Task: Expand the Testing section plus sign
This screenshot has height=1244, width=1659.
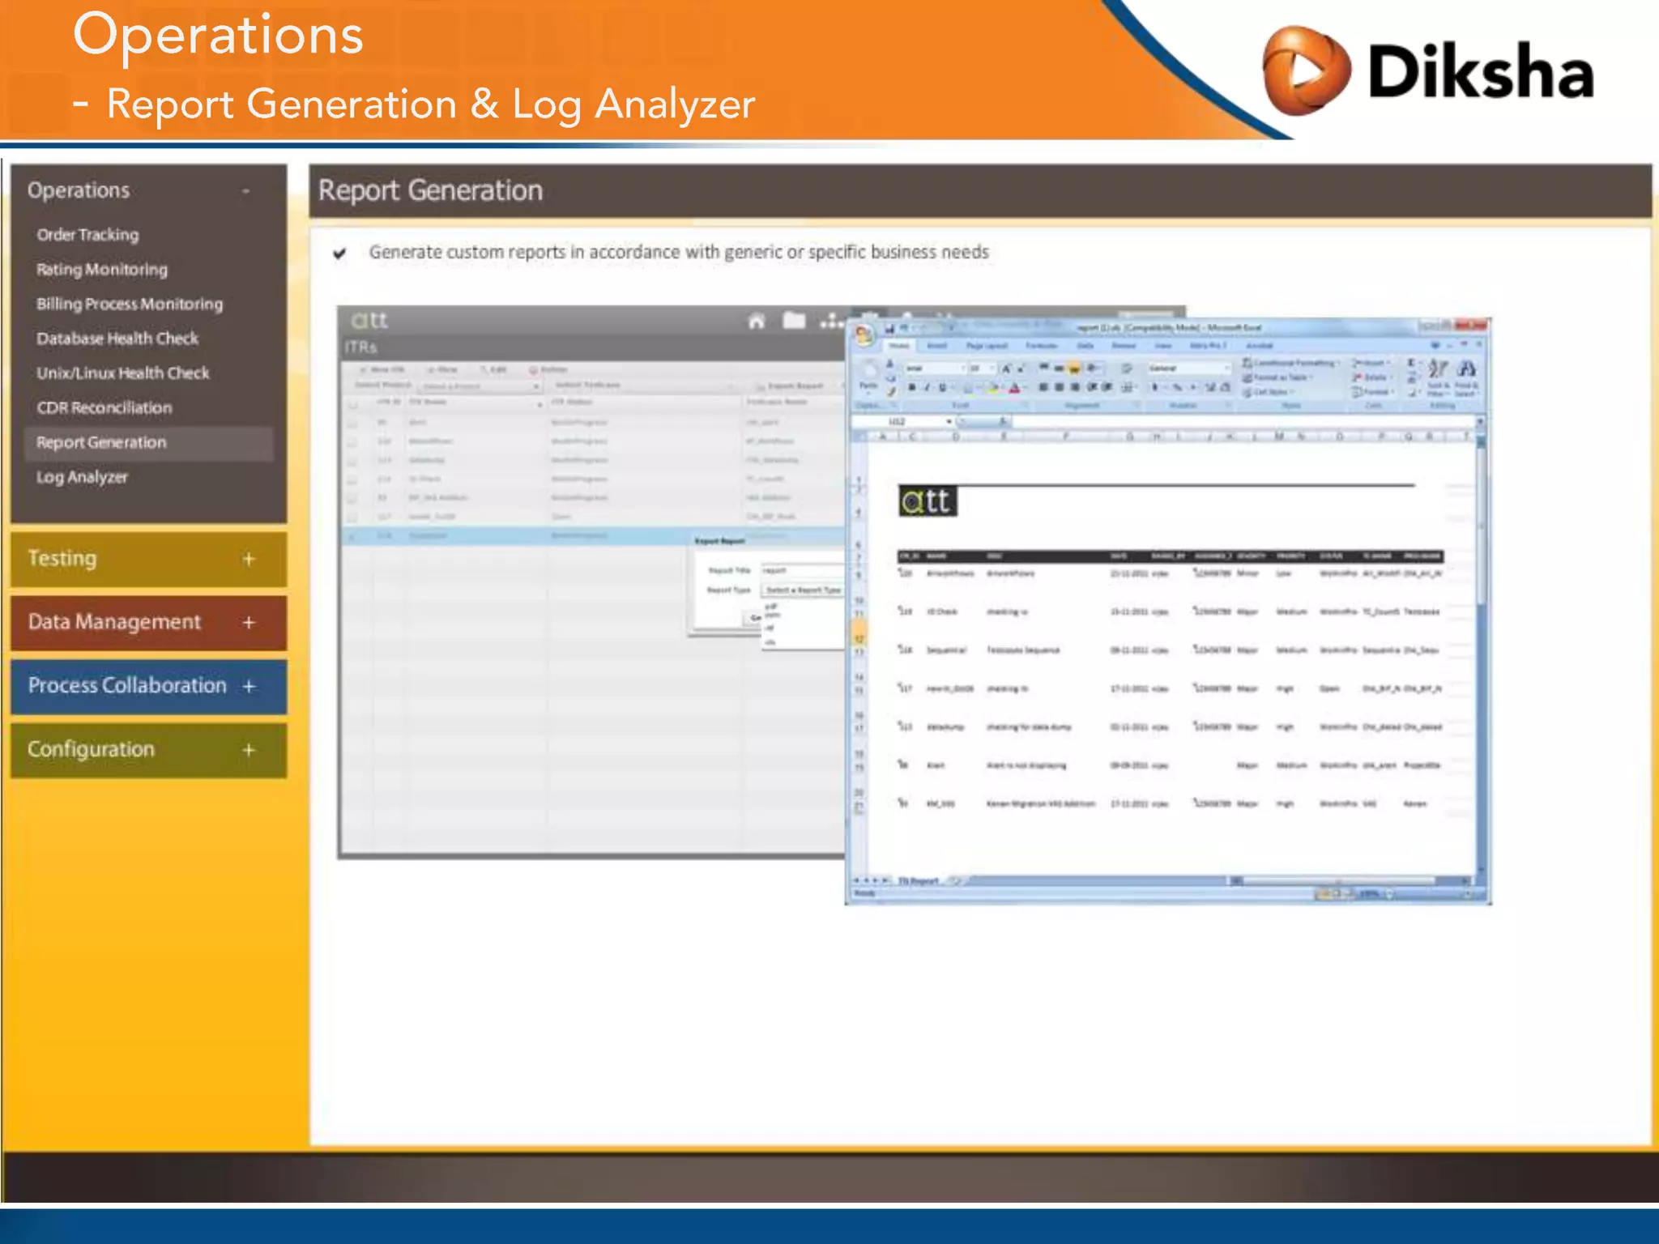Action: [249, 559]
